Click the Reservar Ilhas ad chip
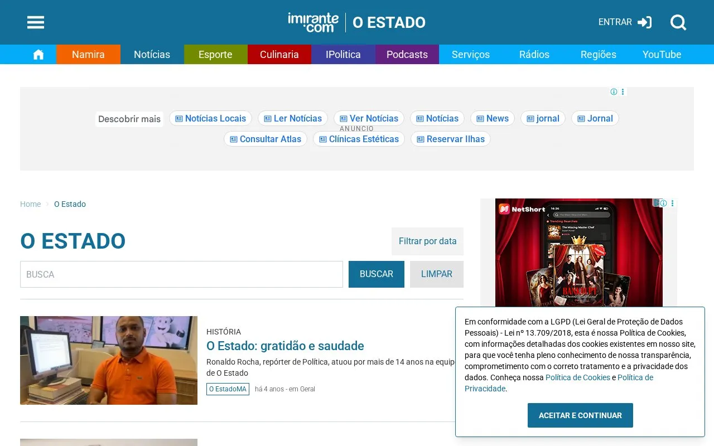 (x=451, y=139)
